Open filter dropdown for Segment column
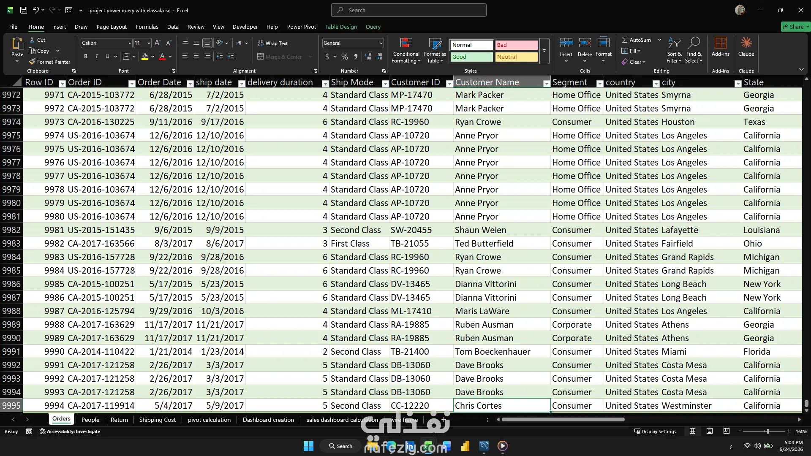Image resolution: width=811 pixels, height=456 pixels. [600, 84]
